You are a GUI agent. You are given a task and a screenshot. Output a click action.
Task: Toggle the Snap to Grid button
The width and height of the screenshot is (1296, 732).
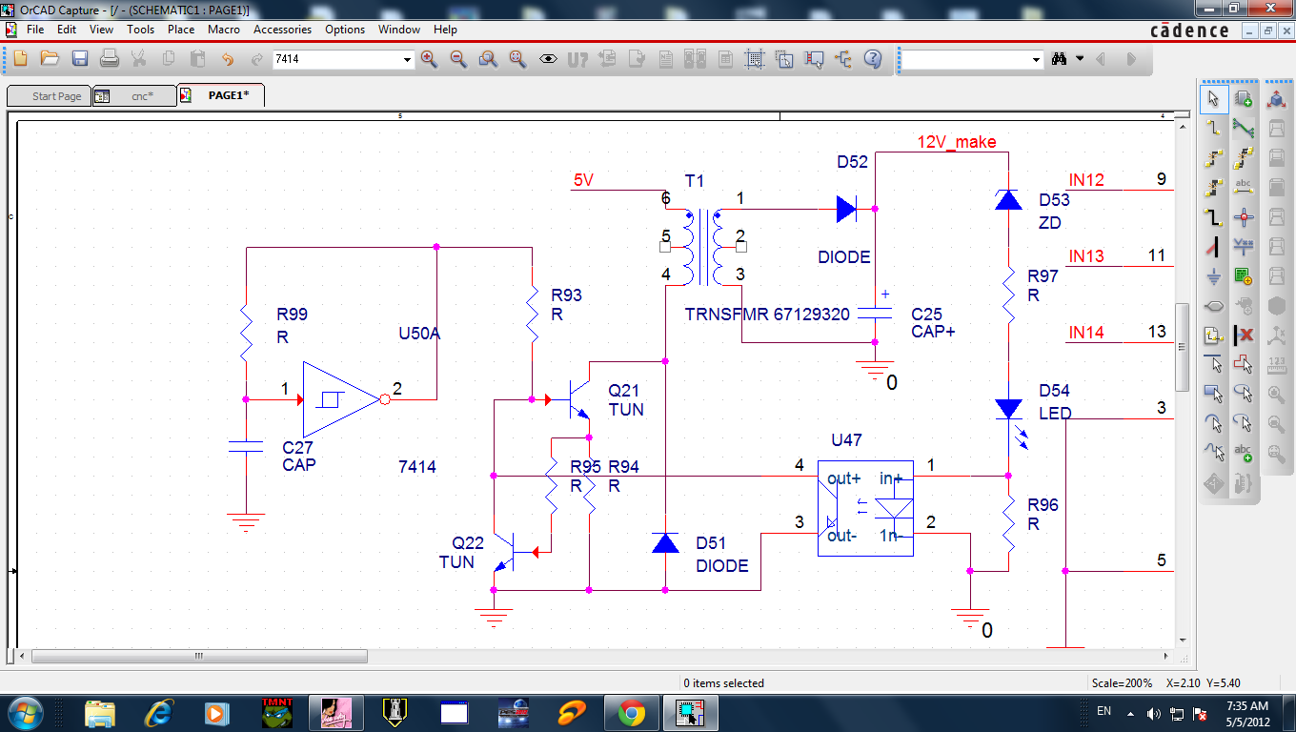click(x=755, y=59)
